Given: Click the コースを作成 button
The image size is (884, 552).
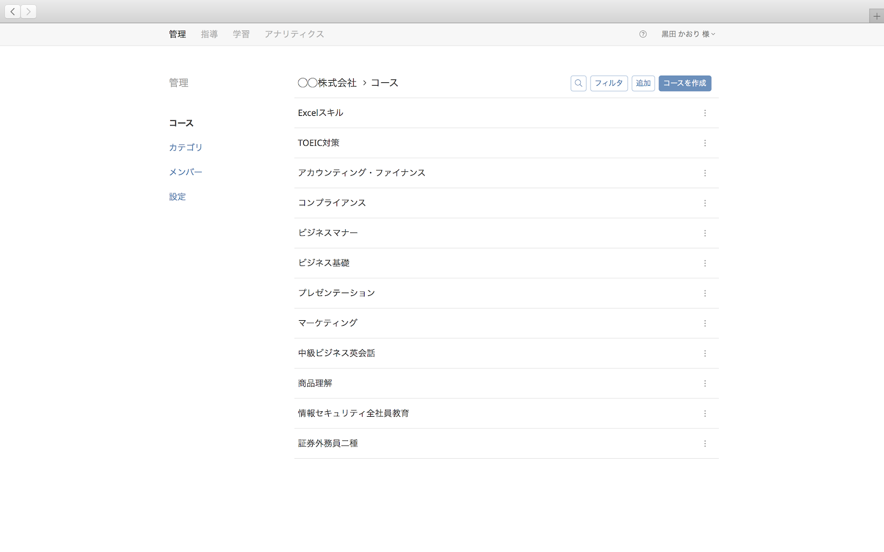Looking at the screenshot, I should (685, 83).
